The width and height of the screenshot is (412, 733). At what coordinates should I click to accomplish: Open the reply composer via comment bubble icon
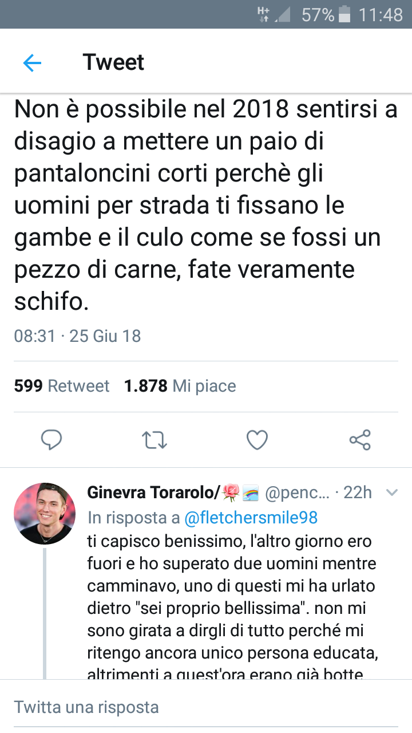pos(52,440)
